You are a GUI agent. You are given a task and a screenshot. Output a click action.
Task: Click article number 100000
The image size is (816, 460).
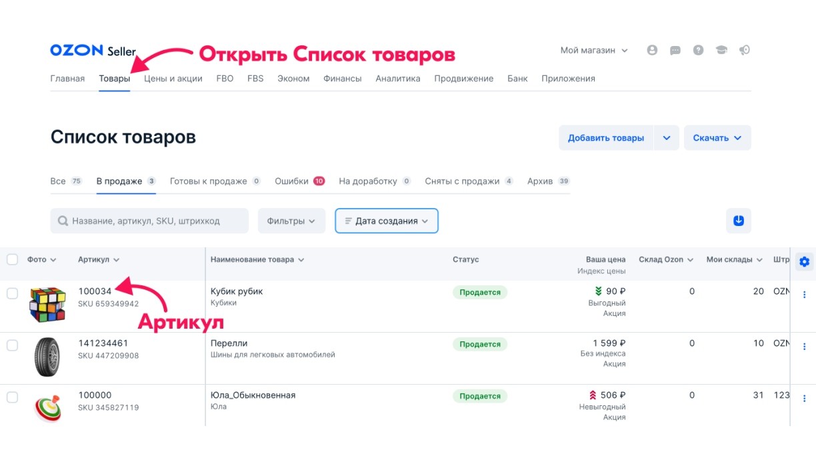[x=95, y=395]
